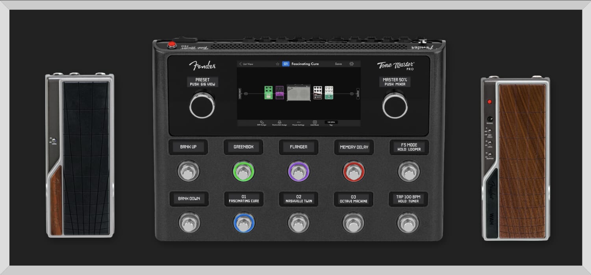Image resolution: width=591 pixels, height=275 pixels.
Task: Select the teal pedal at chain end
Action: (329, 93)
